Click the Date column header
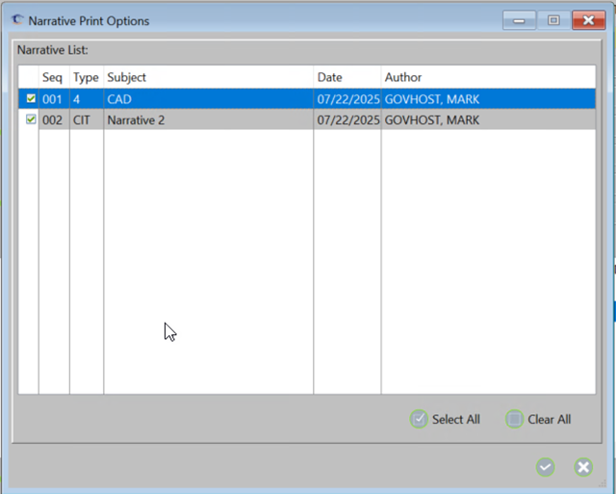Screen dimensions: 616x494 (x=346, y=77)
